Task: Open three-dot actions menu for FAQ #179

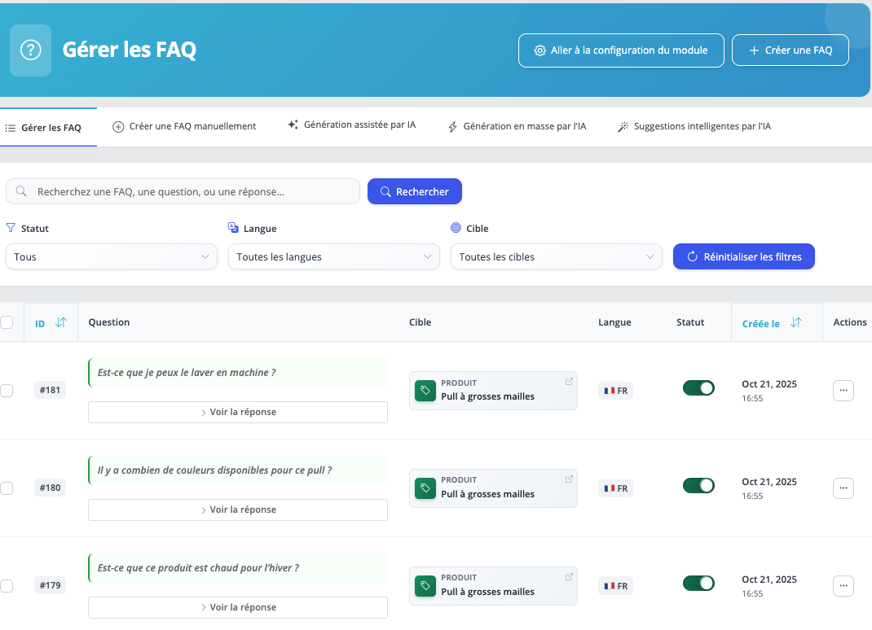Action: click(x=843, y=586)
